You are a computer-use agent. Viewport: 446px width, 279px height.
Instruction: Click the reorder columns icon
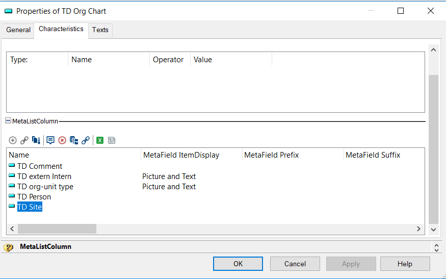(36, 140)
